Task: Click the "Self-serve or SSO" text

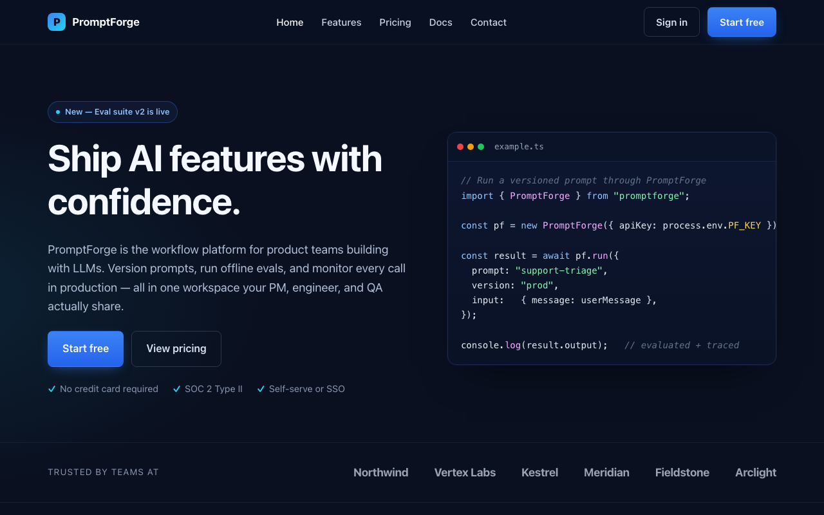Action: click(307, 389)
